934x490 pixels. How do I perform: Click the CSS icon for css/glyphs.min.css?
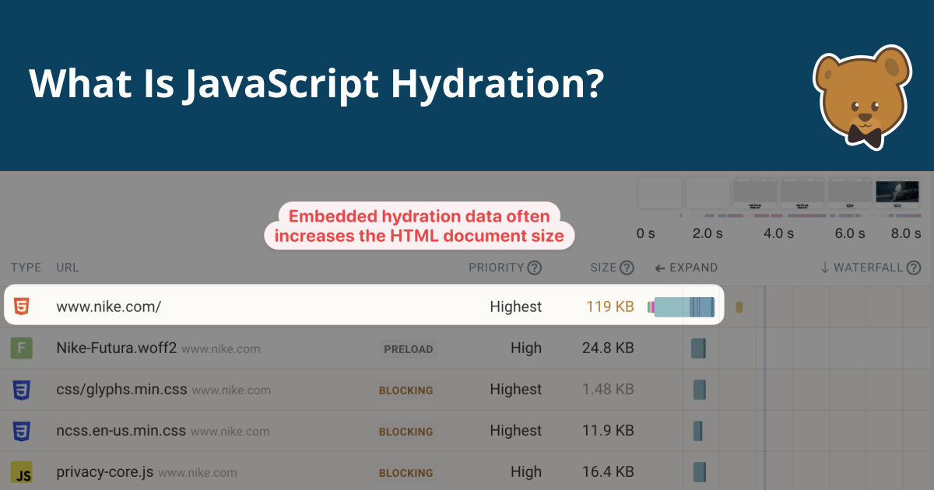(x=20, y=390)
